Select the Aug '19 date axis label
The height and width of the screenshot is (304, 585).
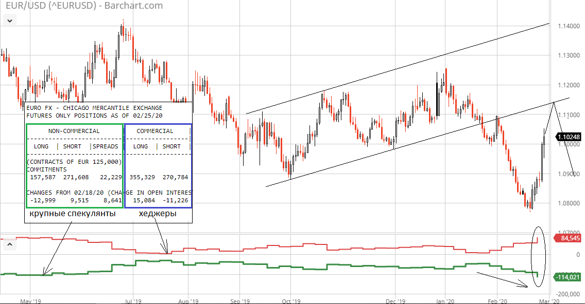(188, 299)
